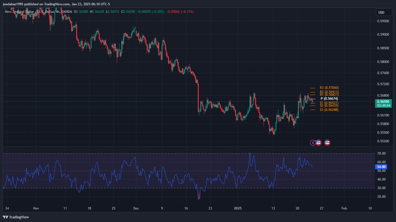This screenshot has width=396, height=222.
Task: Click the 0.57200 price axis label
Action: pyautogui.click(x=383, y=84)
